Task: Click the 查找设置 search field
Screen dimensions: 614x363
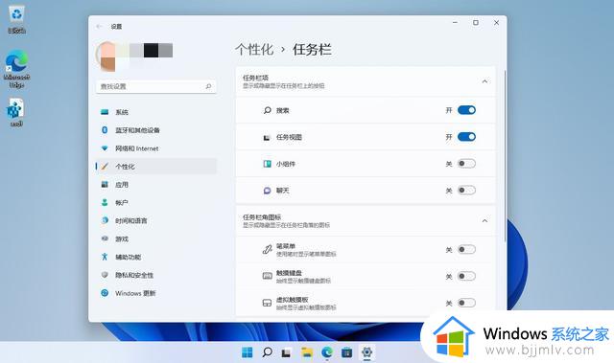Action: click(x=156, y=86)
